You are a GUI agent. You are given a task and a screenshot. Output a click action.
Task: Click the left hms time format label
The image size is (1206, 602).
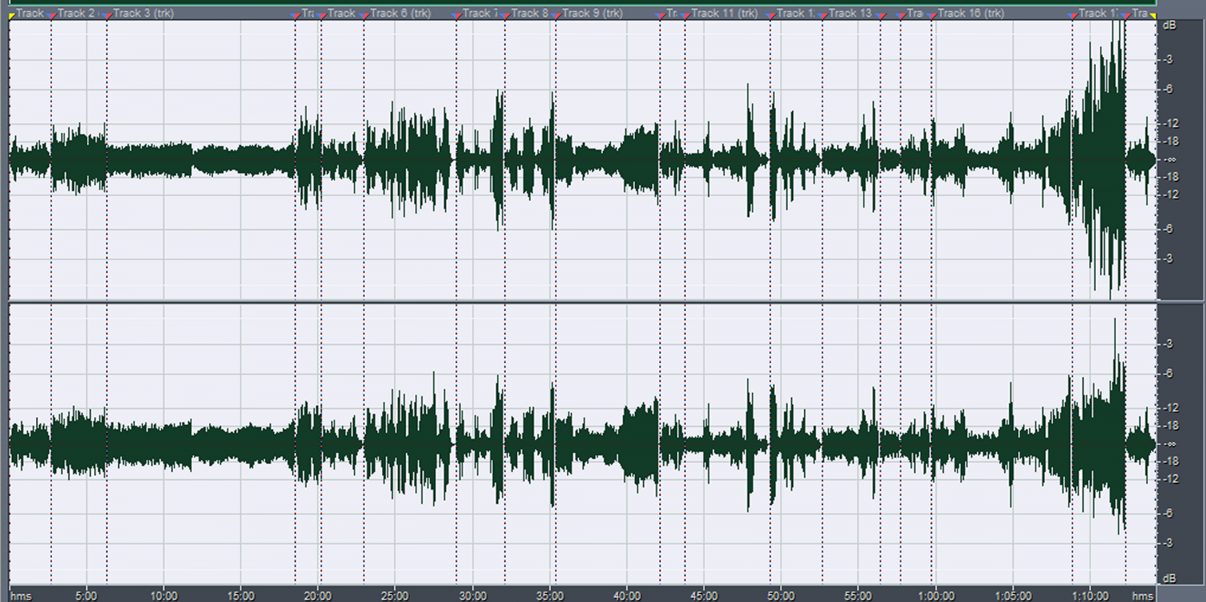[x=21, y=596]
